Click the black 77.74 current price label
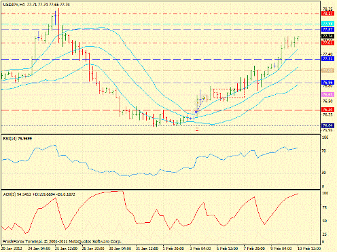Image resolution: width=337 pixels, height=252 pixels. coord(327,36)
